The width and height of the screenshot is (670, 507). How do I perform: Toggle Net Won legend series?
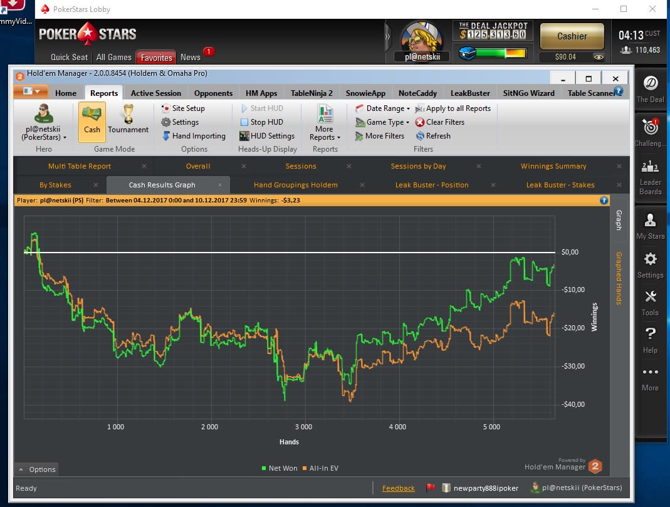click(x=280, y=468)
